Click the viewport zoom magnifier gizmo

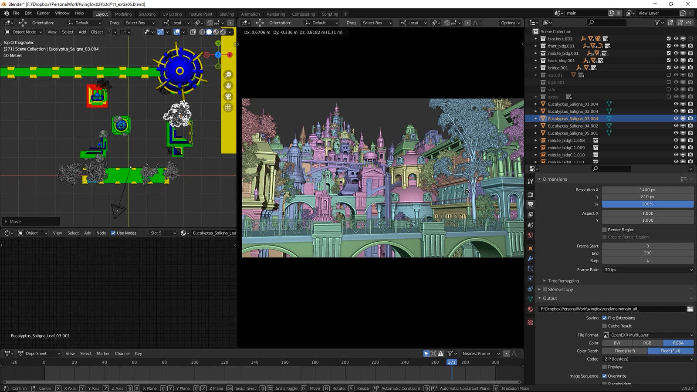(x=228, y=75)
